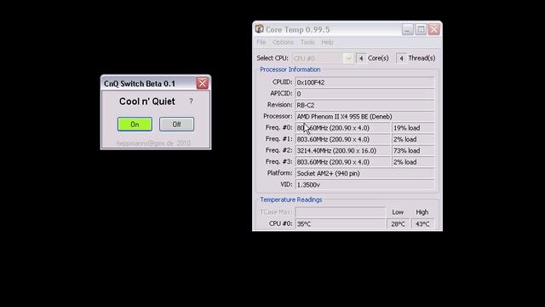Click the VID 1.3500v field

pos(364,185)
